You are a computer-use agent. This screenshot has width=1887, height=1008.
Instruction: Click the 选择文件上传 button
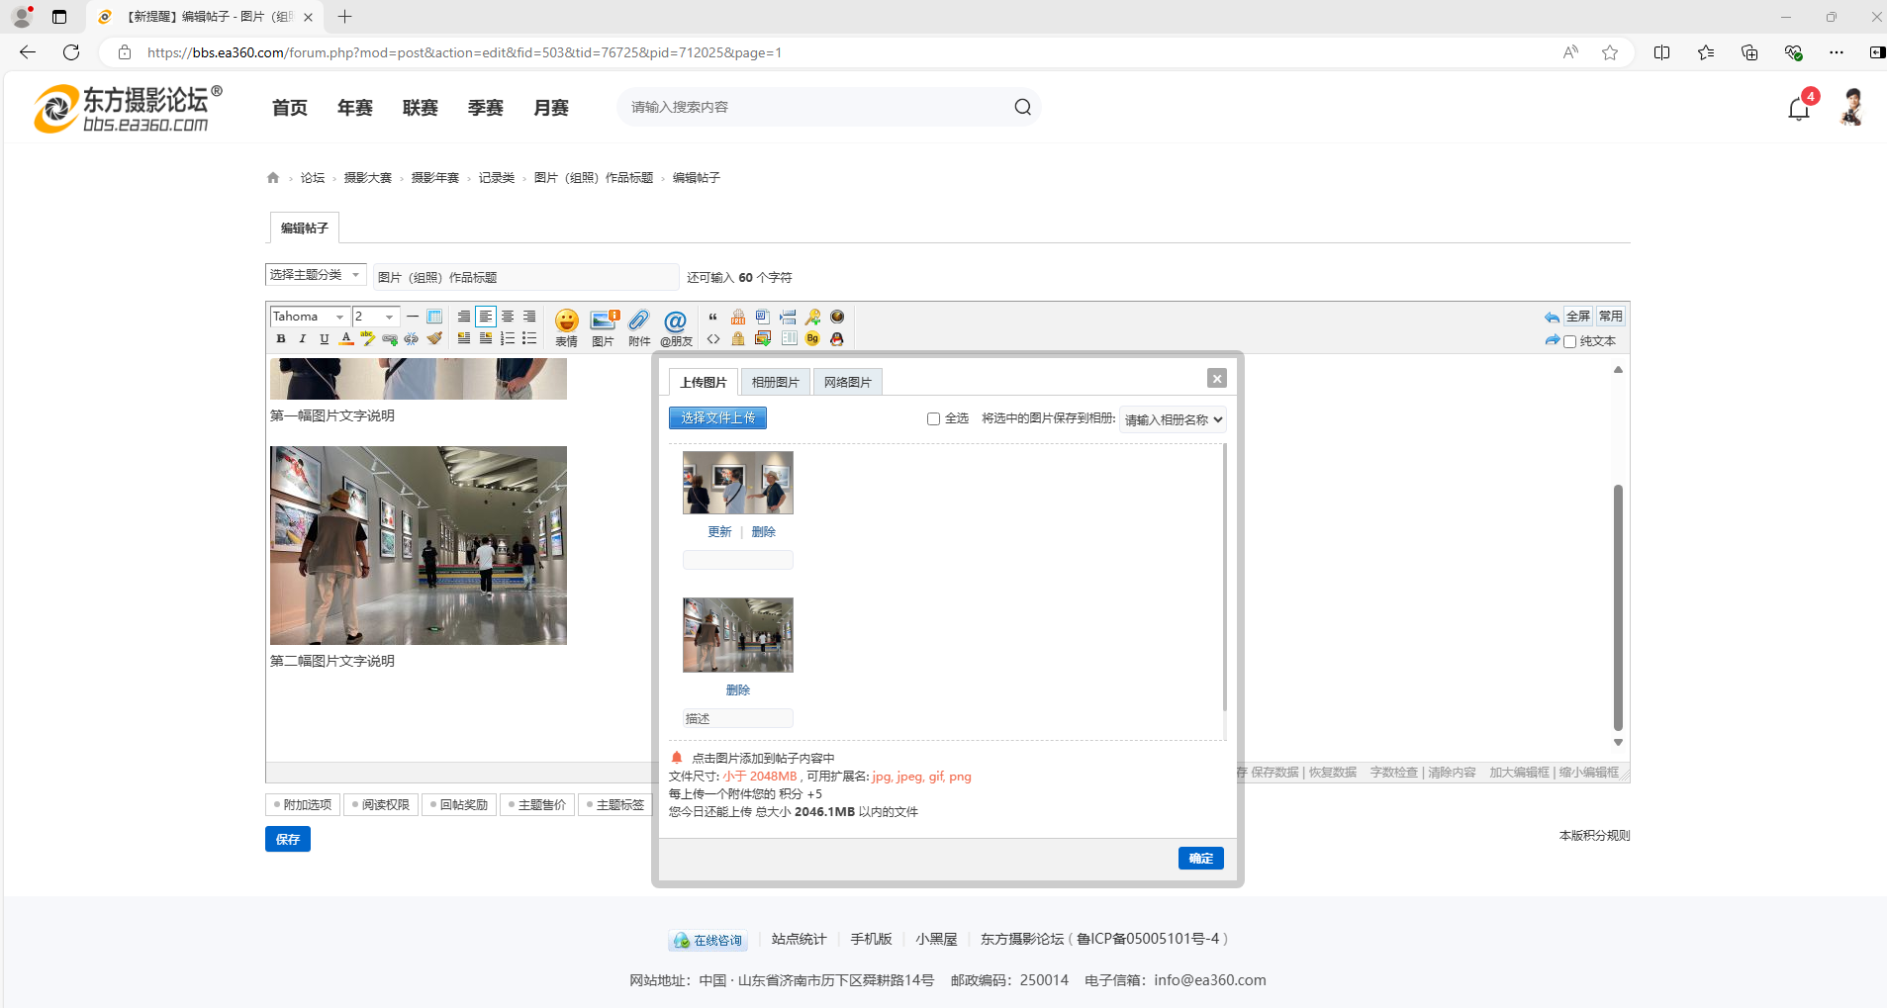tap(717, 418)
